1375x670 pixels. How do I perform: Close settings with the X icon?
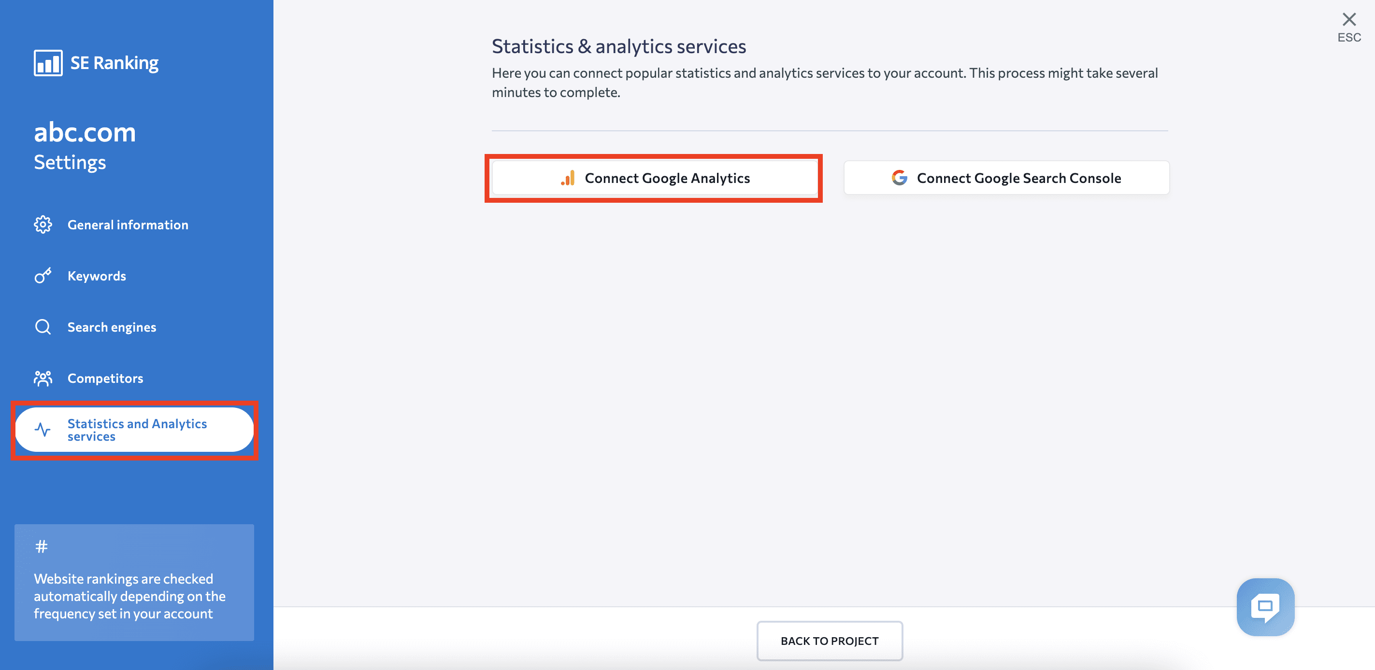tap(1349, 20)
